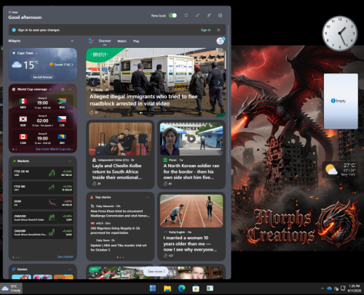Open the profile avatar in feed
Viewport: 364px width, 295px height.
click(221, 41)
